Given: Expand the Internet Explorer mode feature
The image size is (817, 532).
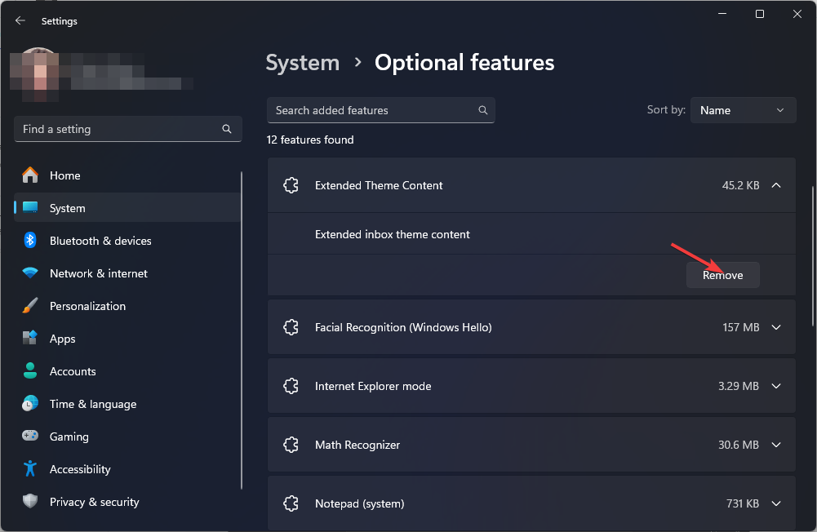Looking at the screenshot, I should tap(776, 386).
